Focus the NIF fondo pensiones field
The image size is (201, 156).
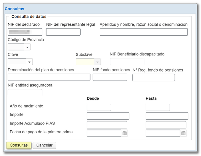(x=110, y=77)
